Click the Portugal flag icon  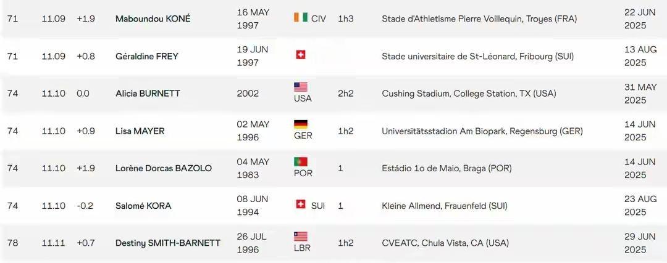(x=301, y=162)
